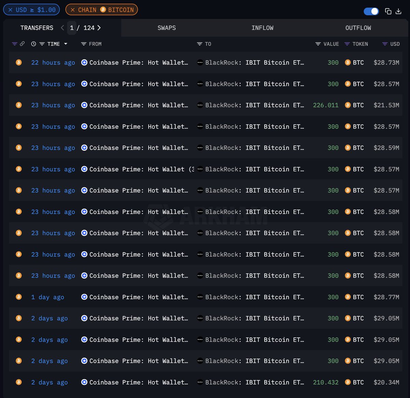Flip the toggle switch in the top-right corner
The height and width of the screenshot is (398, 410).
click(x=371, y=11)
